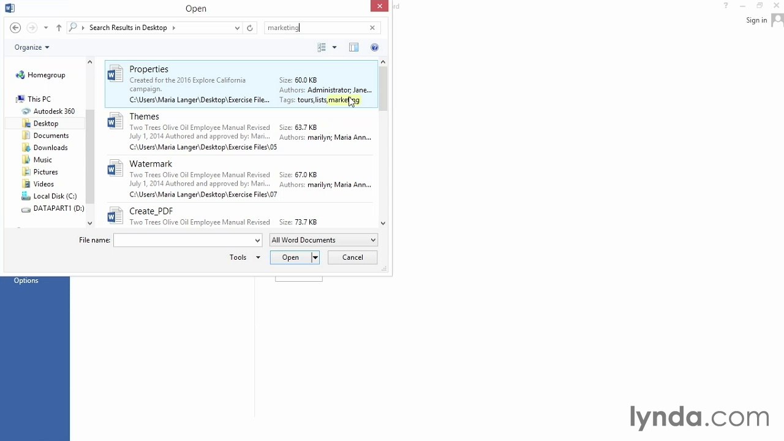Click Word icon beside Watermark file
This screenshot has width=784, height=441.
tap(115, 169)
